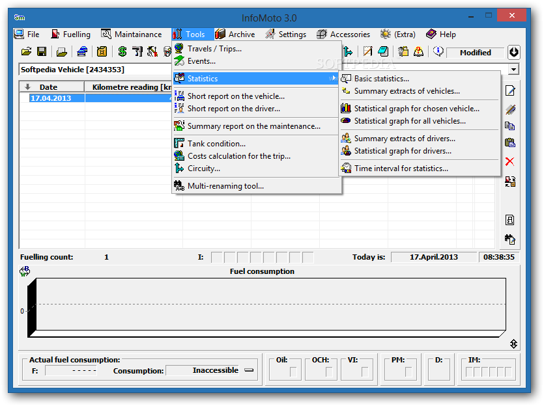Open the Settings menu

286,34
